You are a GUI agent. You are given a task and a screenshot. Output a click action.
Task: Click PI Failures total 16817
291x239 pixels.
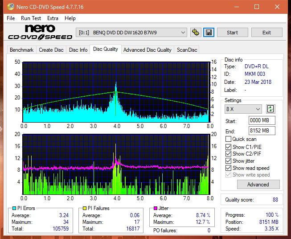133,229
